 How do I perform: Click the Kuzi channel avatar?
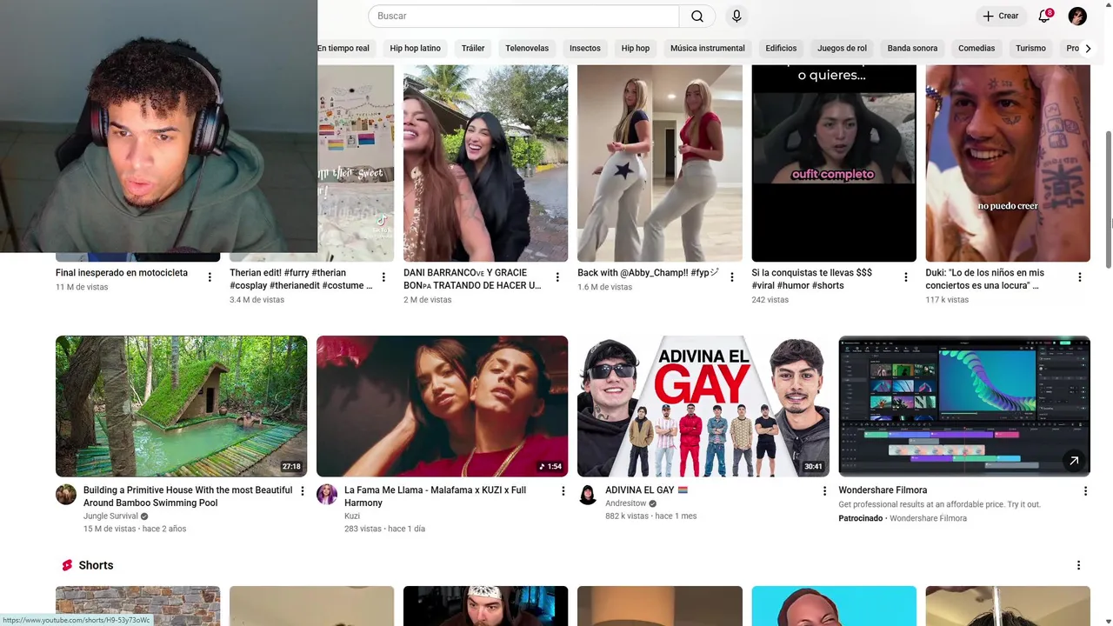pyautogui.click(x=327, y=495)
